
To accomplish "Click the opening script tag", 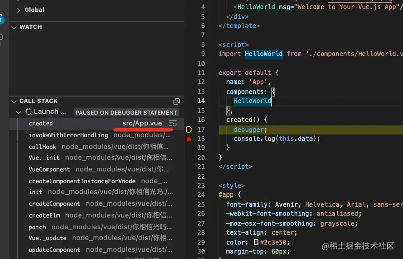I will (x=234, y=45).
